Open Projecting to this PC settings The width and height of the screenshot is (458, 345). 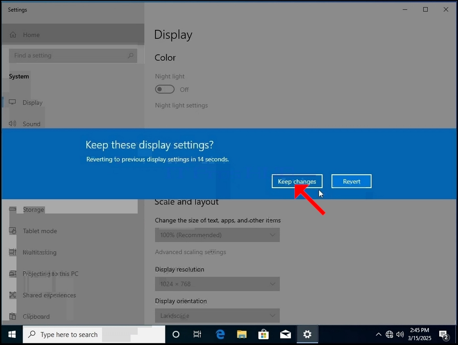coord(73,274)
